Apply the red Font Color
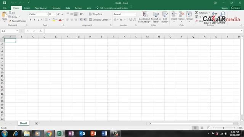The image size is (244, 137). 60,20
